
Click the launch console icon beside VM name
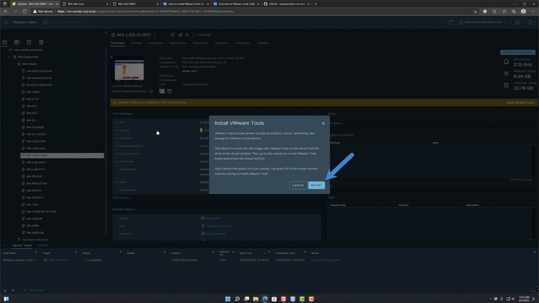173,35
